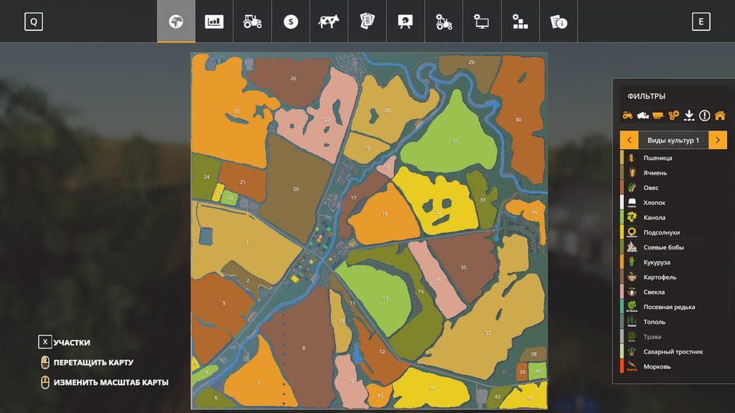Toggle the Морковь crop filter
This screenshot has width=735, height=413.
[673, 366]
